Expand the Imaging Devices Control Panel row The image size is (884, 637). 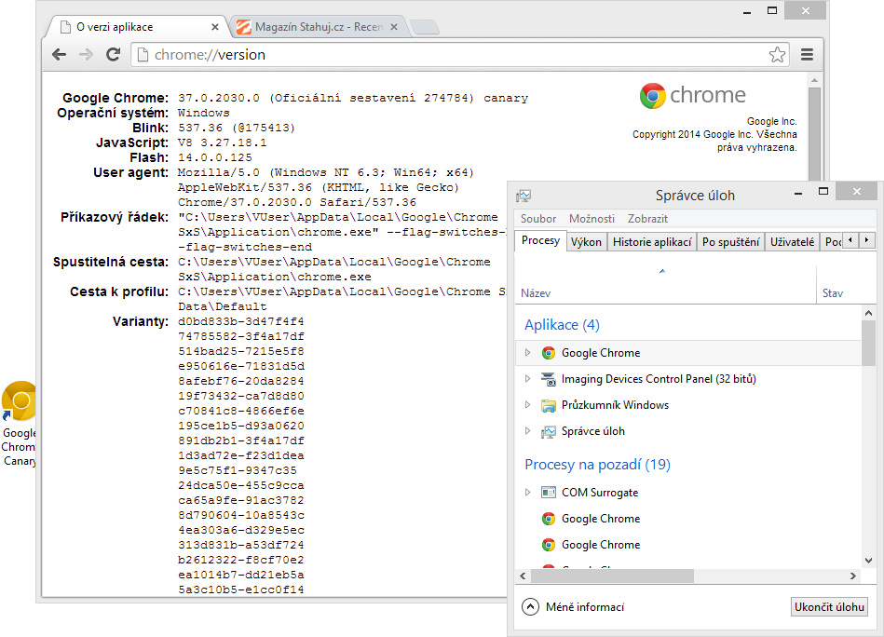(x=527, y=379)
